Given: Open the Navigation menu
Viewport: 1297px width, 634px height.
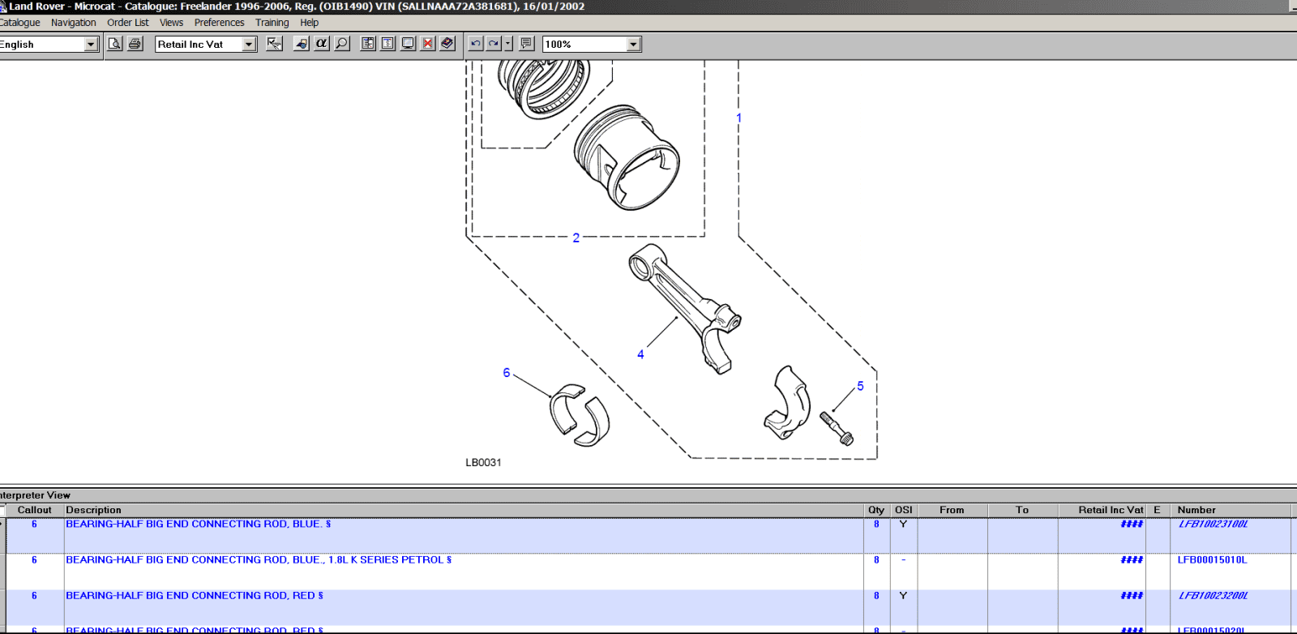Looking at the screenshot, I should pyautogui.click(x=73, y=23).
